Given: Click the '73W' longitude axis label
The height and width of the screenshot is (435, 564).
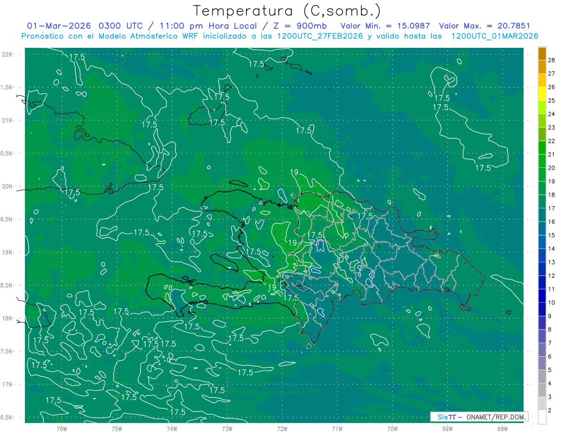Looking at the screenshot, I should [227, 428].
